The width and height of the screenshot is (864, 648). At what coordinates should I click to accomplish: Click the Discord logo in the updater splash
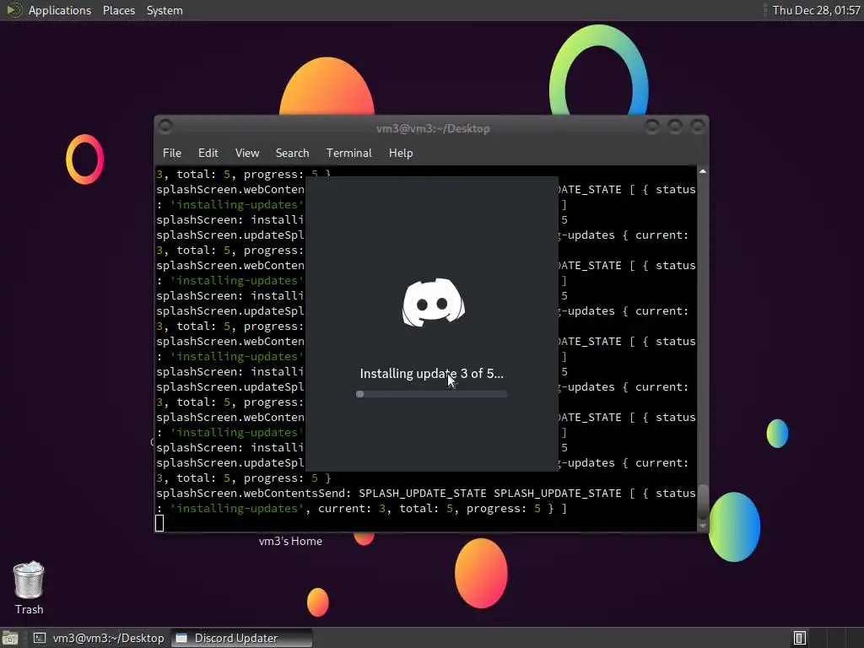(x=434, y=303)
